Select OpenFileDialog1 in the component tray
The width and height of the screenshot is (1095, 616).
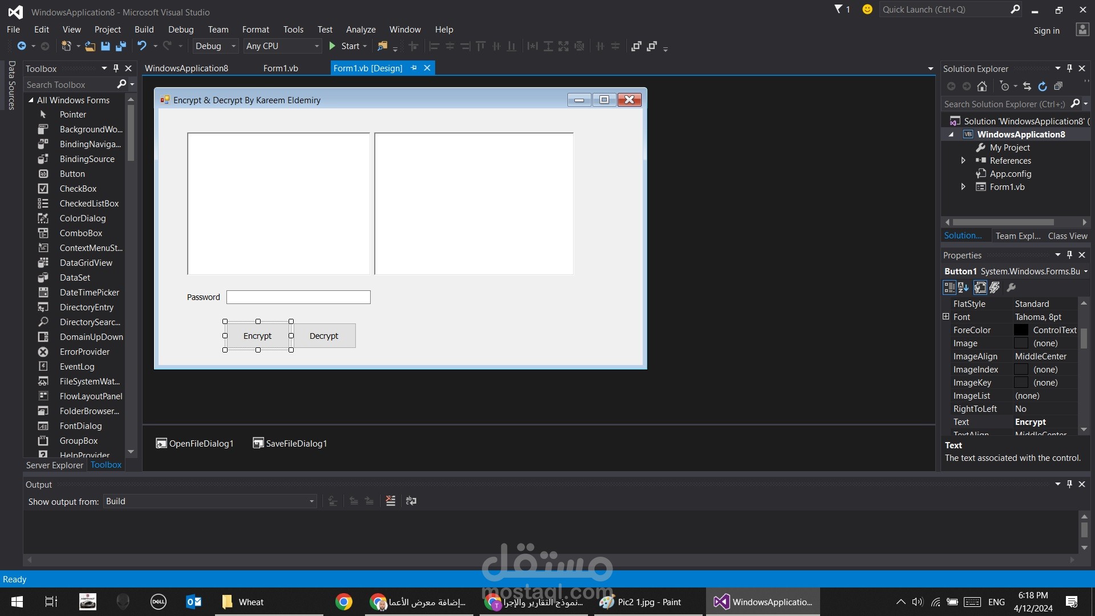194,443
